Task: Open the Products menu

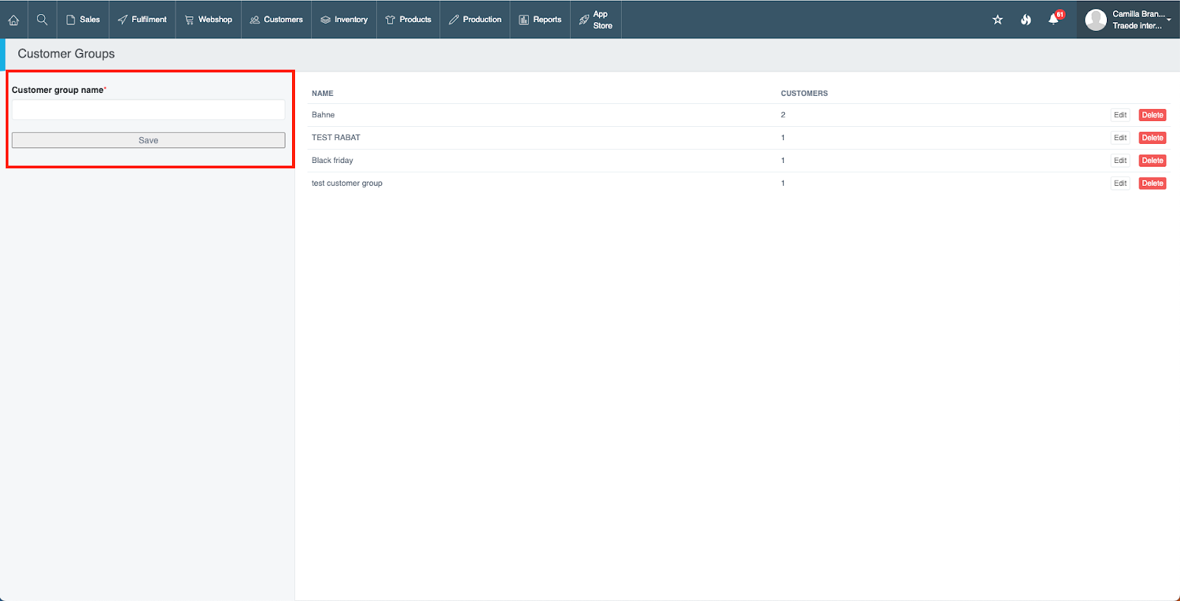Action: pos(408,20)
